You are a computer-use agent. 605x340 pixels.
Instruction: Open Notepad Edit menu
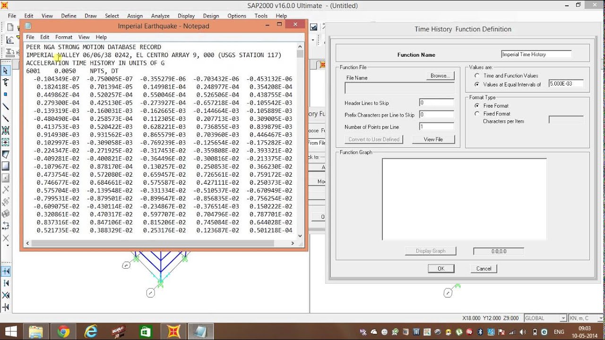[x=45, y=37]
